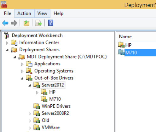Collapse the Server2012 node

(x=30, y=85)
